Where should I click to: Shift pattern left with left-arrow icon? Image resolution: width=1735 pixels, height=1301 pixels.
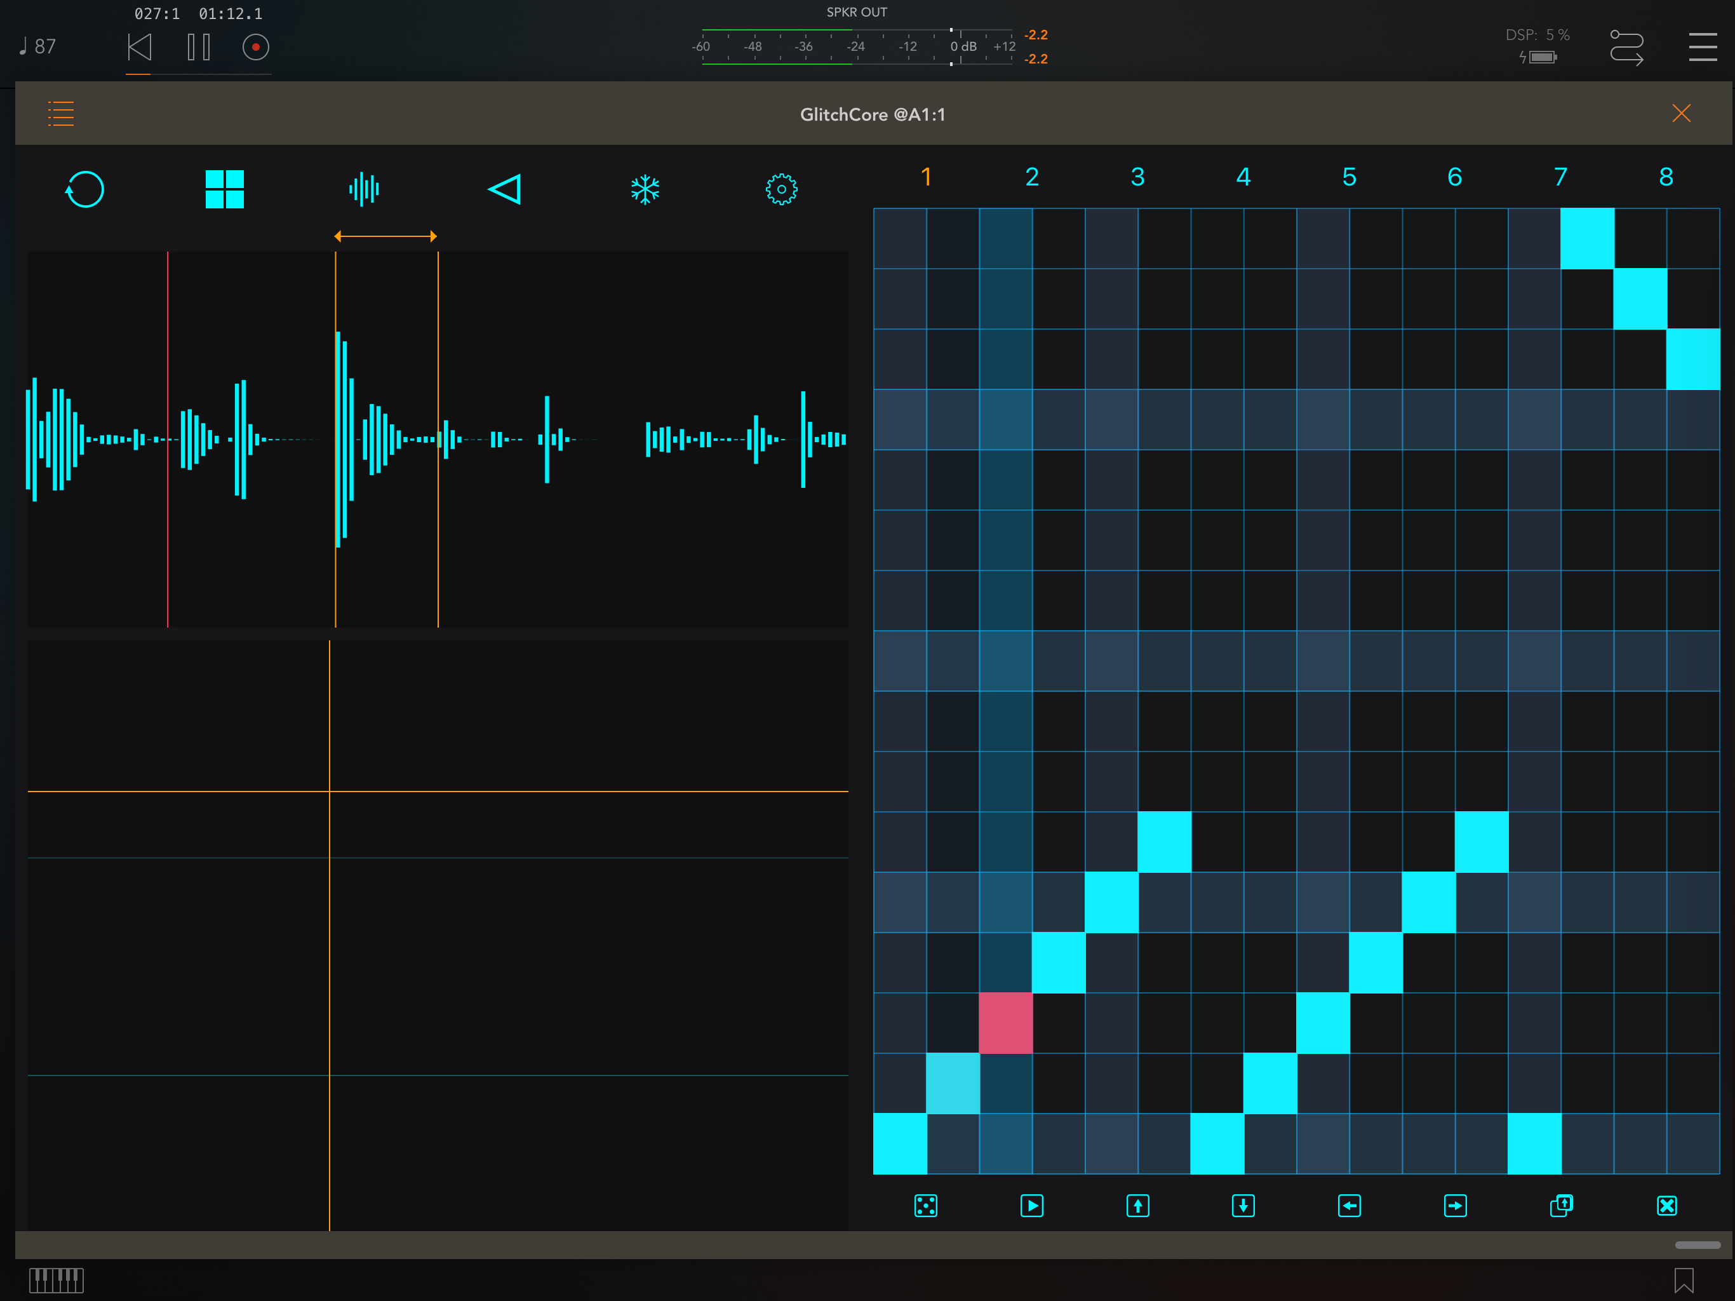pyautogui.click(x=1349, y=1205)
